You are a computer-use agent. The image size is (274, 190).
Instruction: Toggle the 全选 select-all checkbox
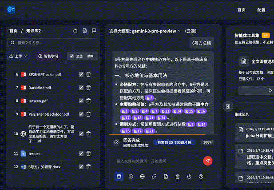point(71,56)
